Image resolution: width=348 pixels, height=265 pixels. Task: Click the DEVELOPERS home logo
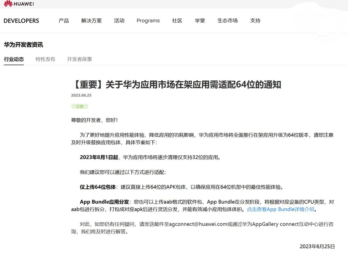click(x=21, y=20)
